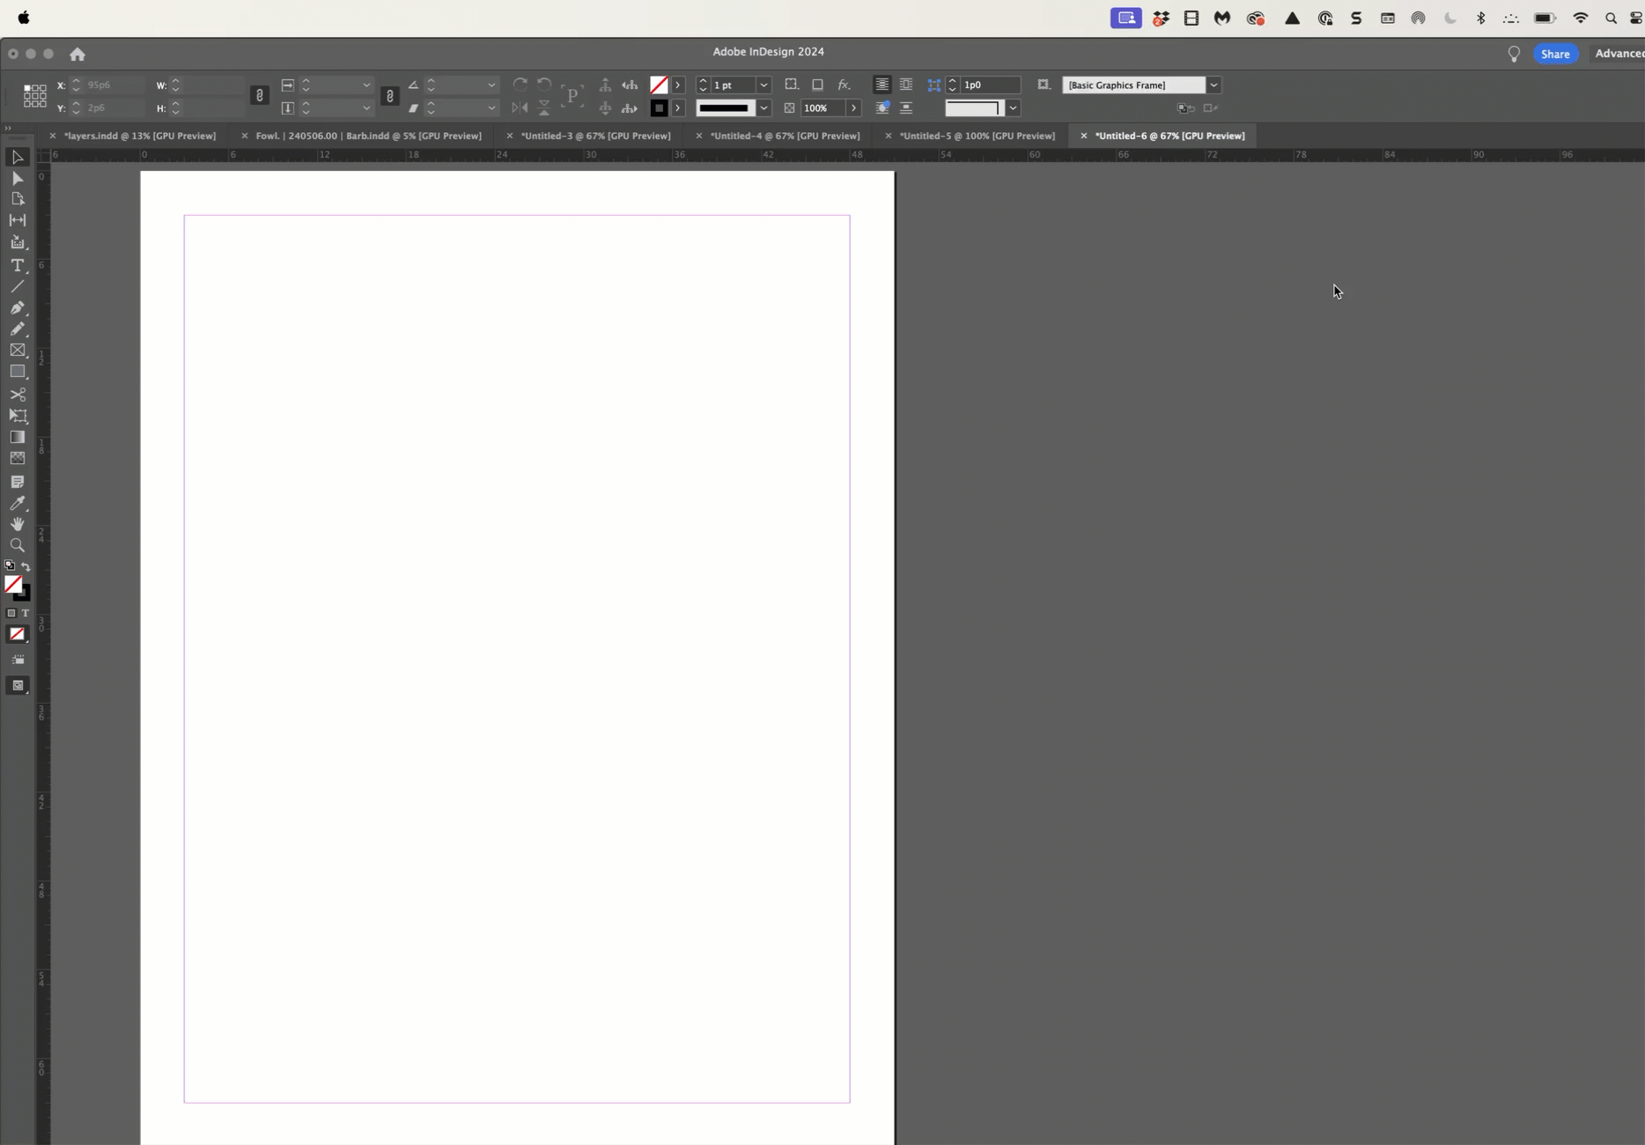Swap fill and stroke colors

pyautogui.click(x=26, y=566)
